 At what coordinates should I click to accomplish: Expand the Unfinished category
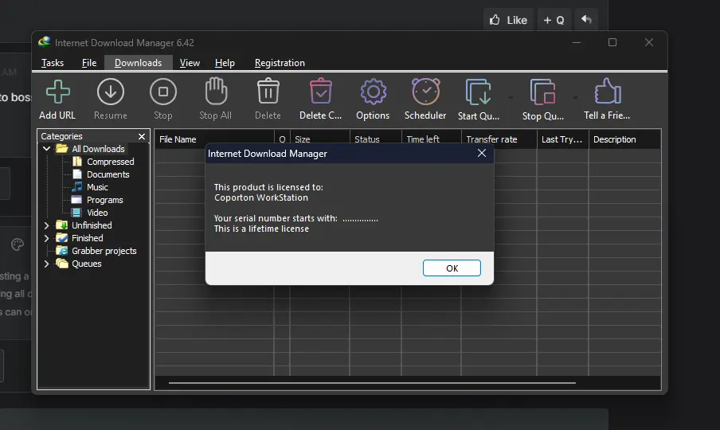click(46, 225)
